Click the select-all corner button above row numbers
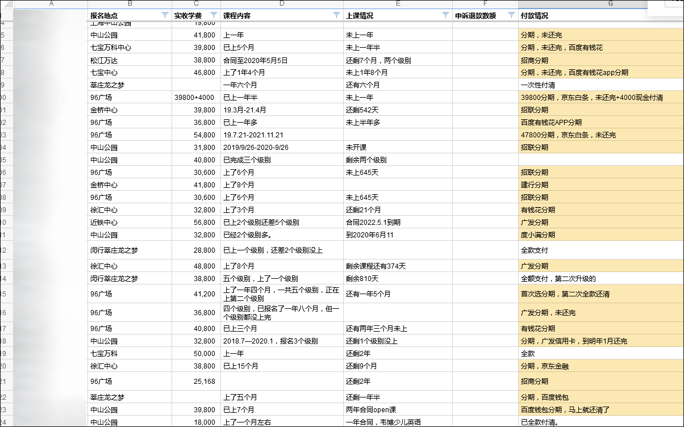Image resolution: width=684 pixels, height=427 pixels. click(6, 5)
